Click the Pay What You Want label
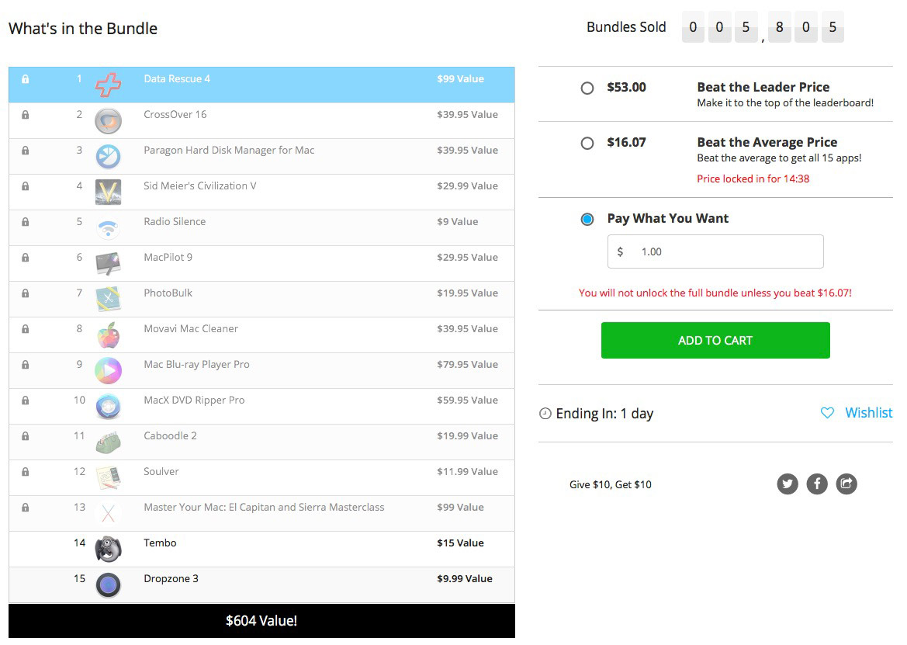 tap(667, 219)
